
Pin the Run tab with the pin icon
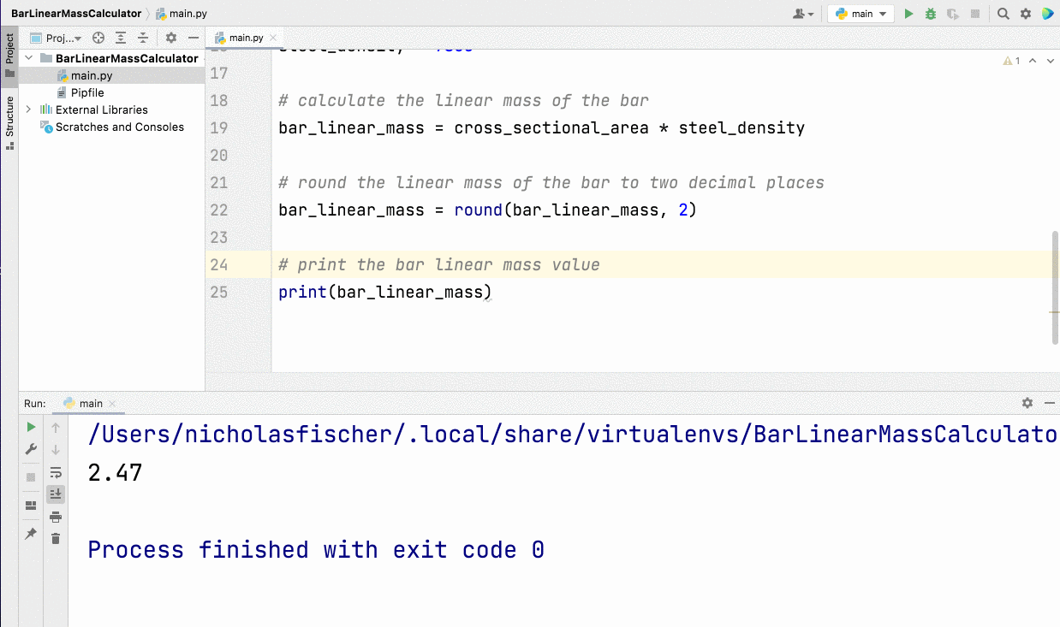[x=31, y=534]
